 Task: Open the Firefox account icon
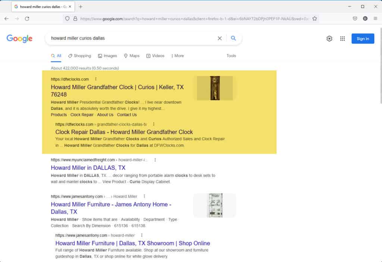[x=365, y=19]
